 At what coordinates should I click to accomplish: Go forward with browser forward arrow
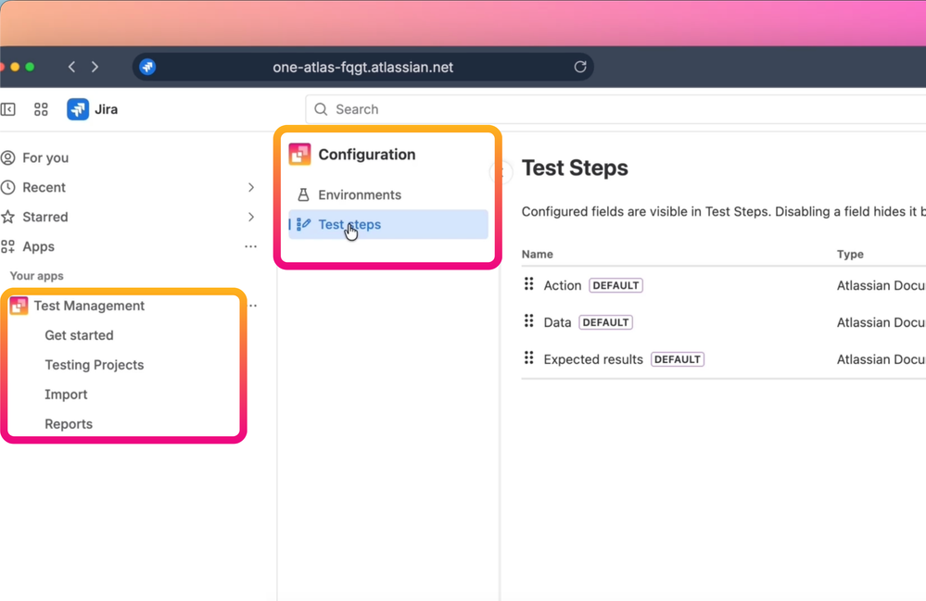pyautogui.click(x=95, y=67)
